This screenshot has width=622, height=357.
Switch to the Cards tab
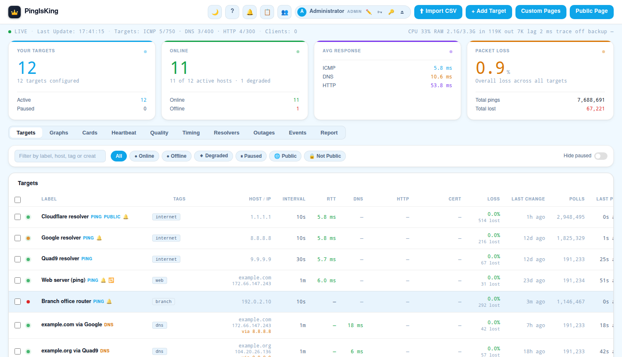click(90, 133)
